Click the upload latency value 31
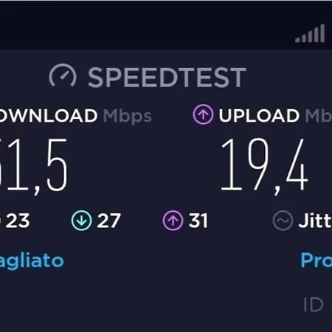The height and width of the screenshot is (332, 332). point(198,221)
